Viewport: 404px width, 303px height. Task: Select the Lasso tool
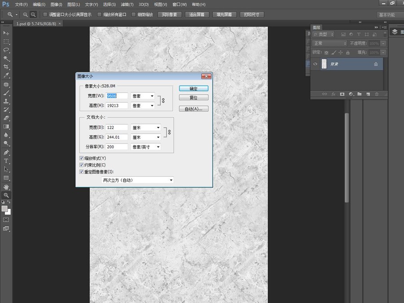[6, 50]
